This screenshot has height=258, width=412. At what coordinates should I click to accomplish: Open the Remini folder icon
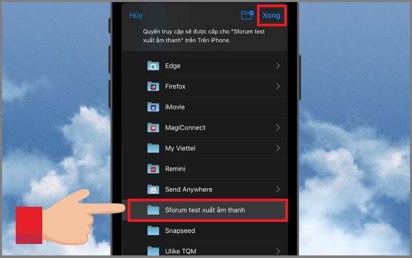tap(153, 169)
